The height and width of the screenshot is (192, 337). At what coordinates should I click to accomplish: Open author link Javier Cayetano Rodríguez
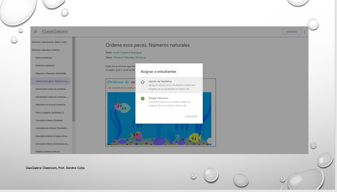128,52
